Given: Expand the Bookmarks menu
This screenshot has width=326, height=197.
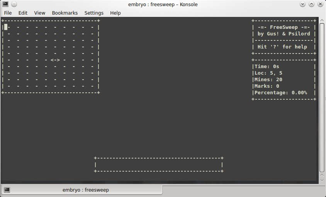Looking at the screenshot, I should click(65, 13).
